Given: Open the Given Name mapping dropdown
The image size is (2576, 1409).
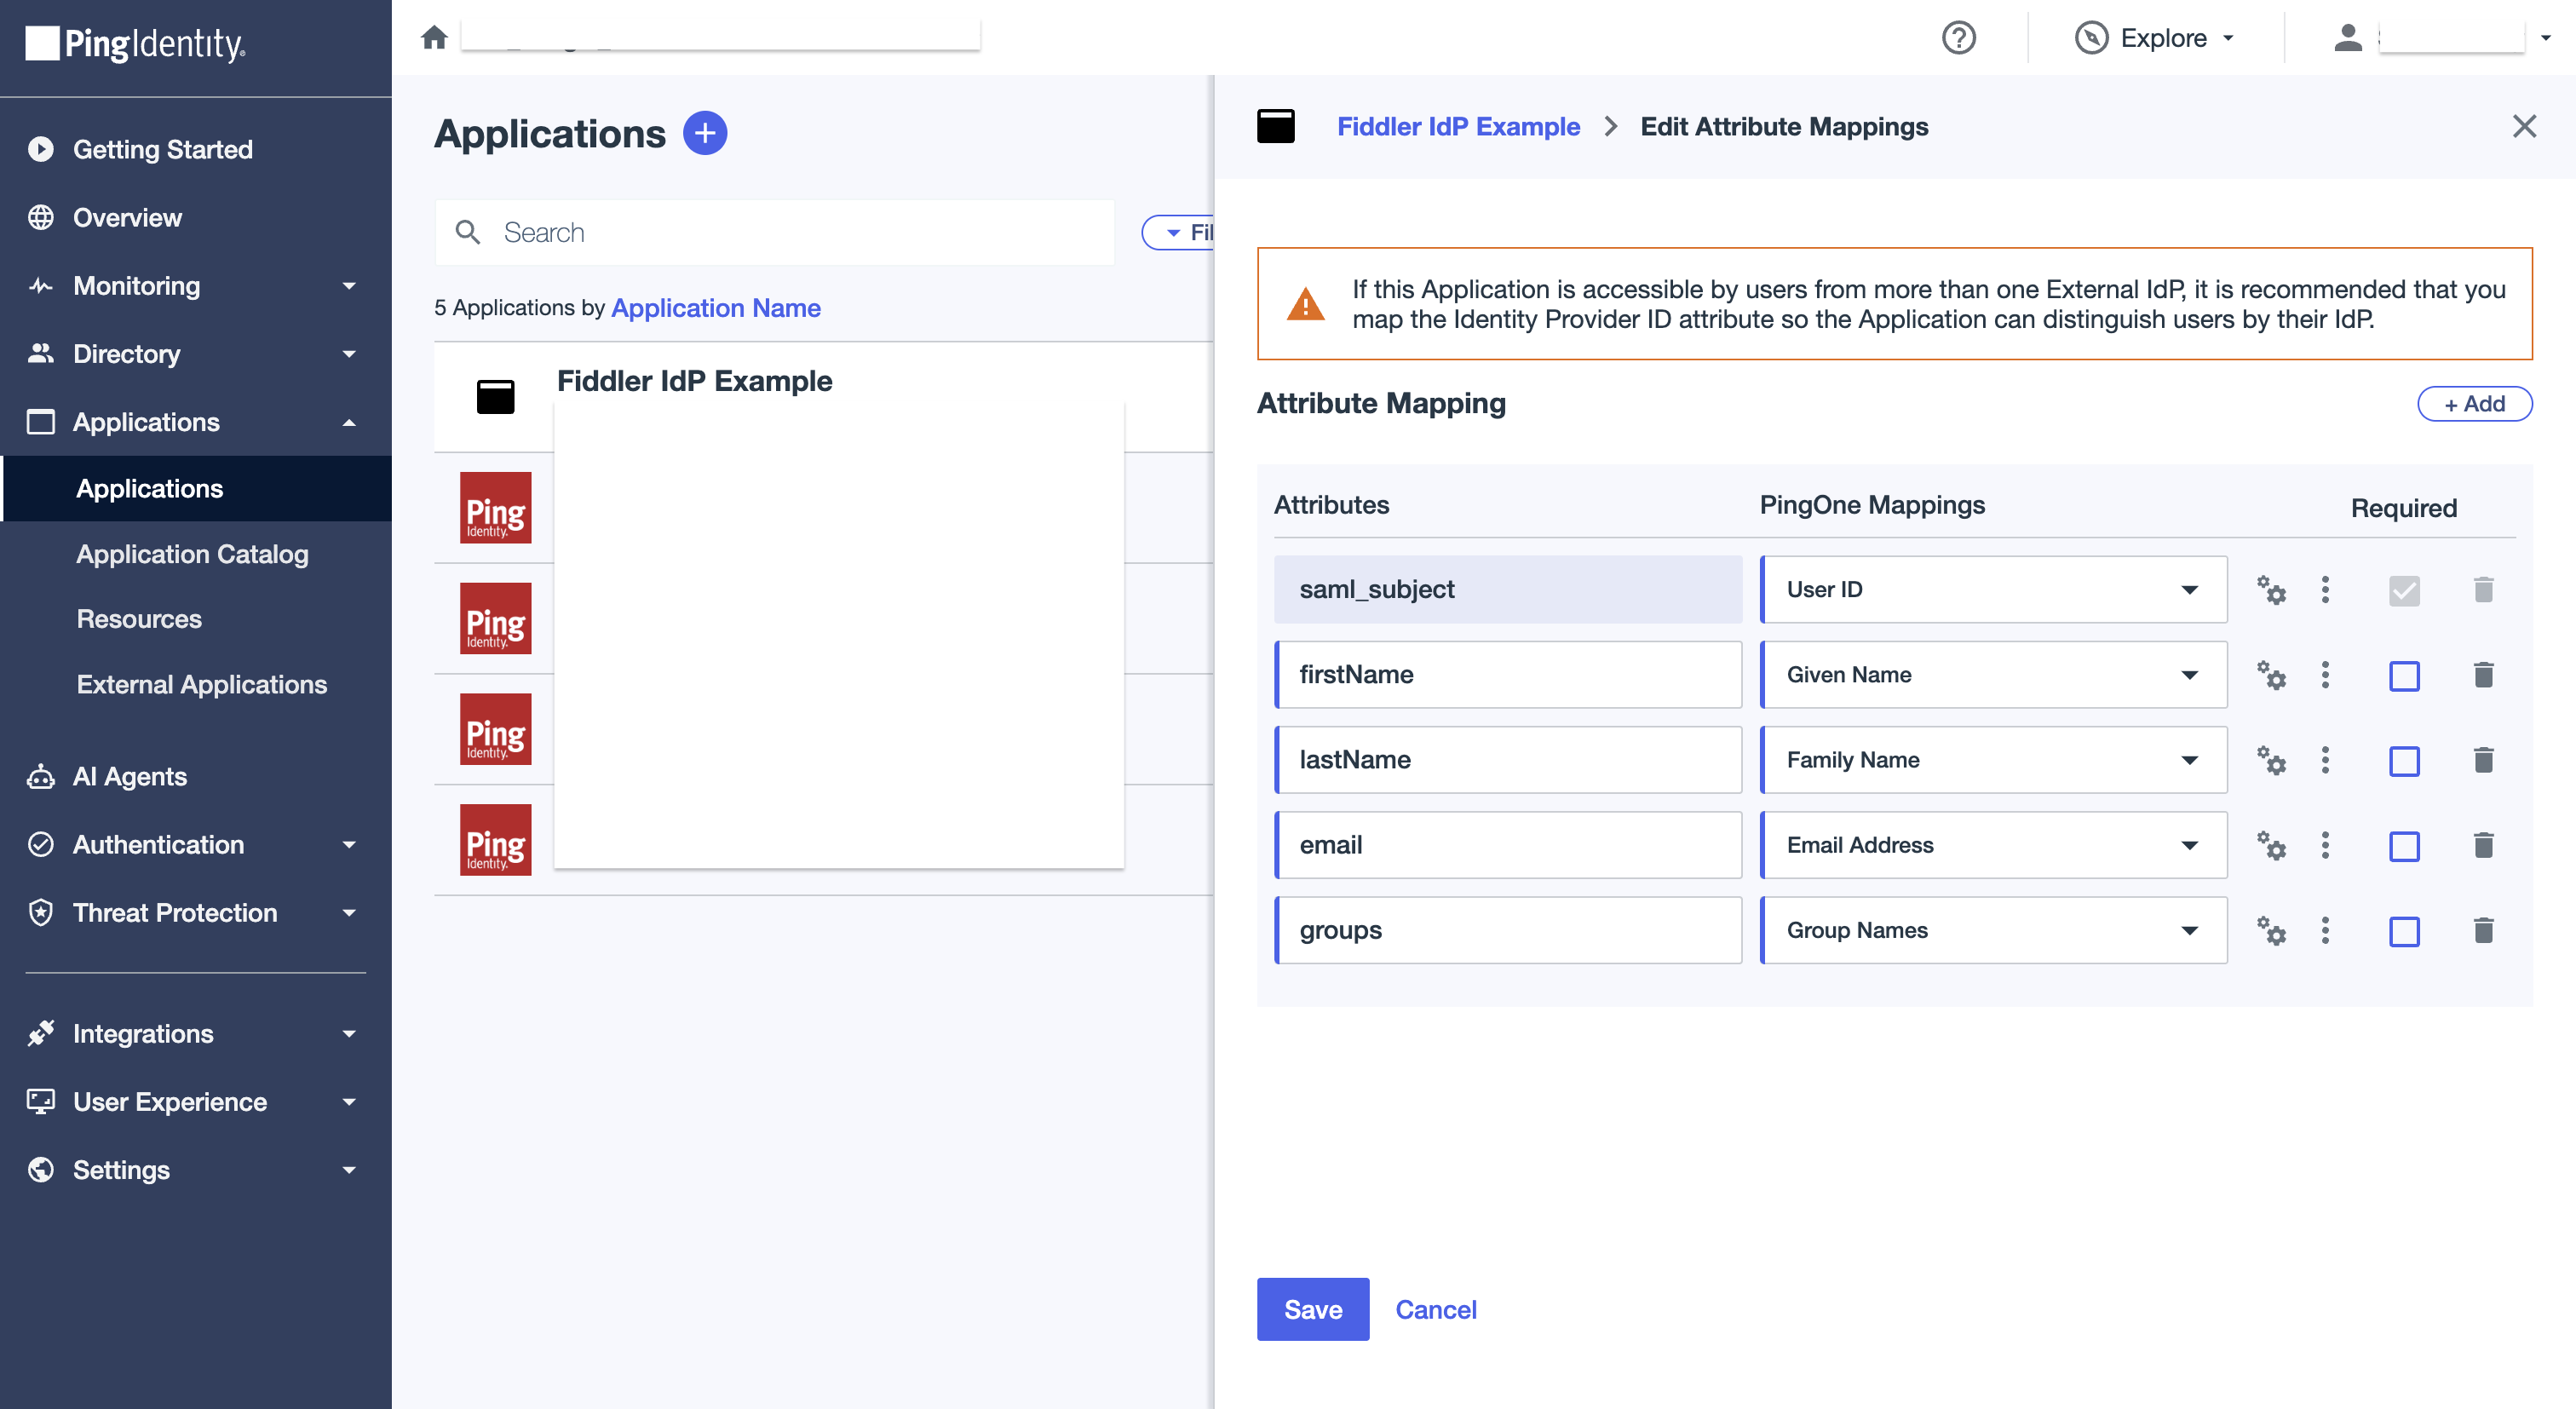Looking at the screenshot, I should [1993, 675].
